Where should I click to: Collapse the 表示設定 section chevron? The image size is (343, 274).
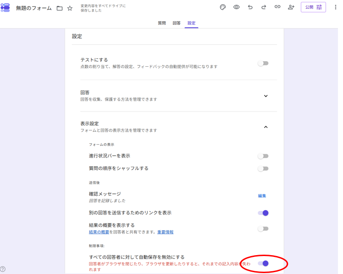pyautogui.click(x=266, y=127)
